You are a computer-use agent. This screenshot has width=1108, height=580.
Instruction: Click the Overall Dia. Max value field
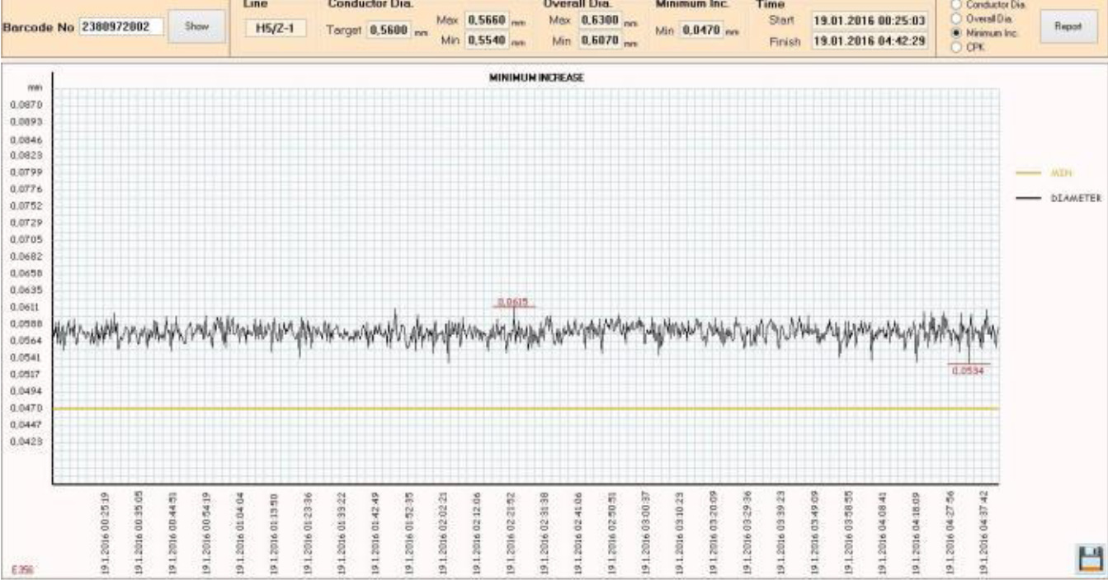click(601, 19)
